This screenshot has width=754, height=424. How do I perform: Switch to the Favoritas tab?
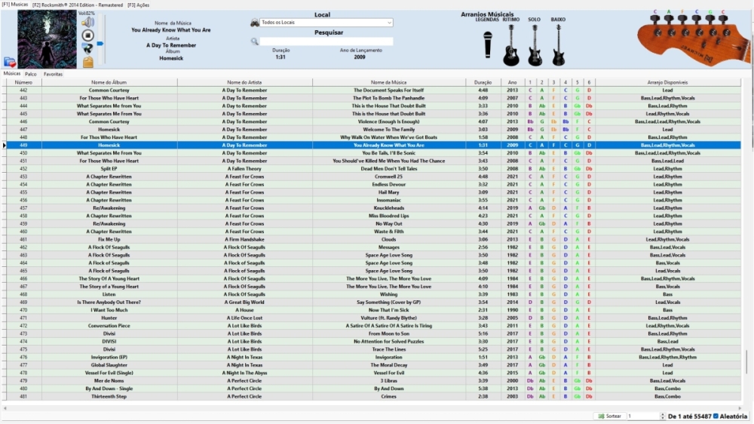click(53, 74)
